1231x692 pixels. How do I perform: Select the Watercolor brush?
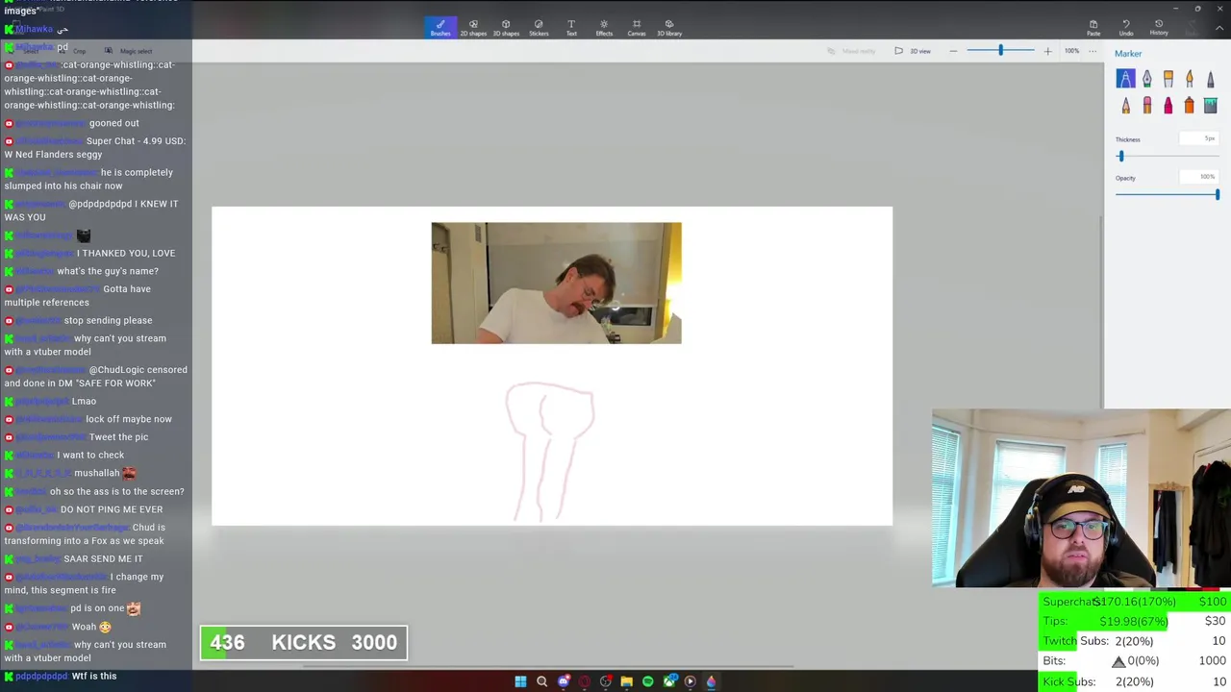coord(1190,79)
